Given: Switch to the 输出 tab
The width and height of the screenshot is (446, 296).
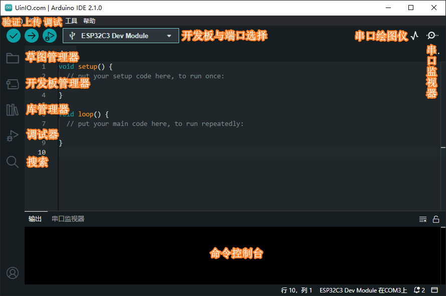Looking at the screenshot, I should [35, 219].
